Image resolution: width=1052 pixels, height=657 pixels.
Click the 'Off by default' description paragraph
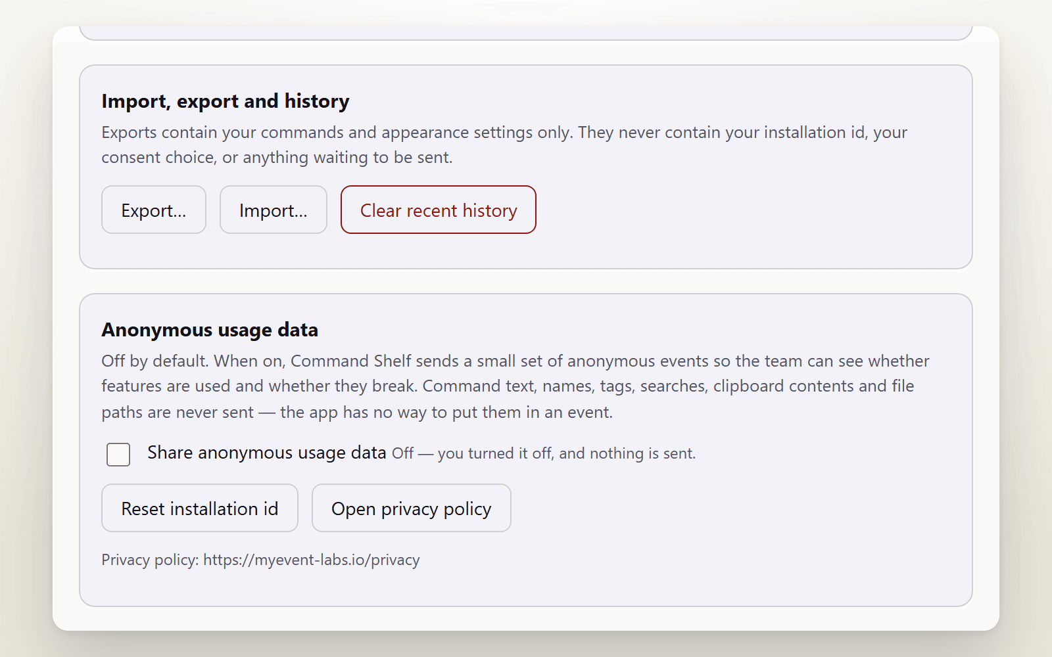515,386
